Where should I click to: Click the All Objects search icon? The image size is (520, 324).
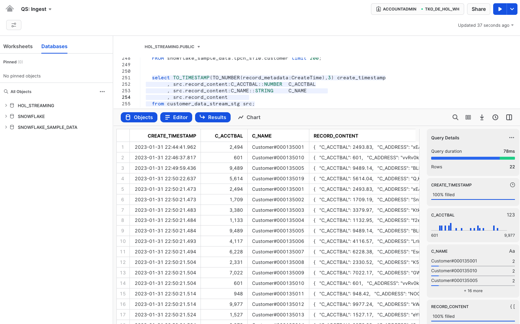[6, 92]
